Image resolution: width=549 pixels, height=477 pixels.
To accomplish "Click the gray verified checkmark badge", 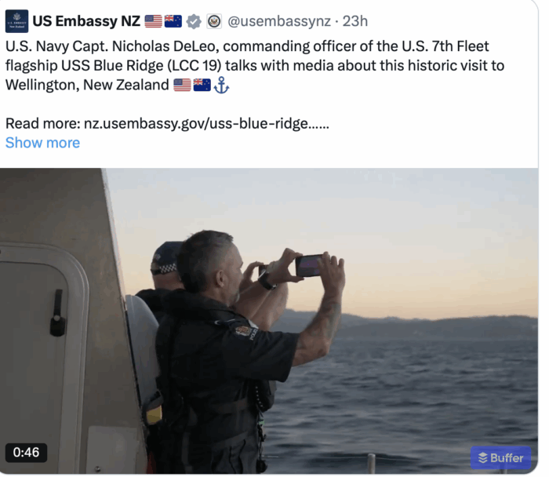I will (x=194, y=21).
